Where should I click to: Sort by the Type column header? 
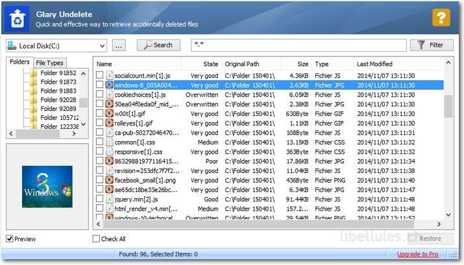click(333, 63)
